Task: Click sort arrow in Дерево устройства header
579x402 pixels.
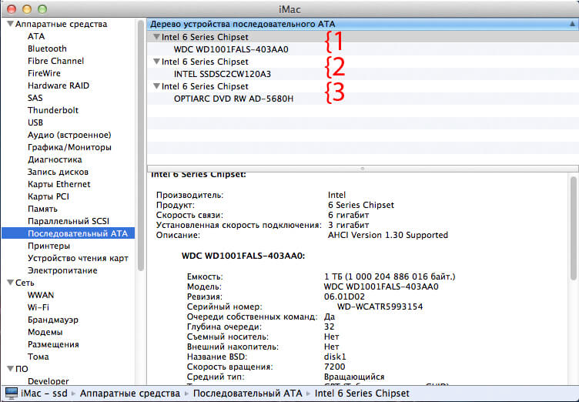Action: click(x=571, y=24)
